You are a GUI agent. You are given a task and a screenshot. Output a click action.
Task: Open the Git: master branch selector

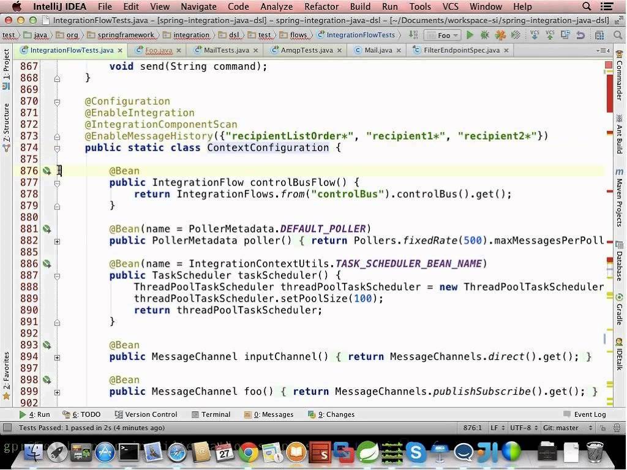[568, 428]
